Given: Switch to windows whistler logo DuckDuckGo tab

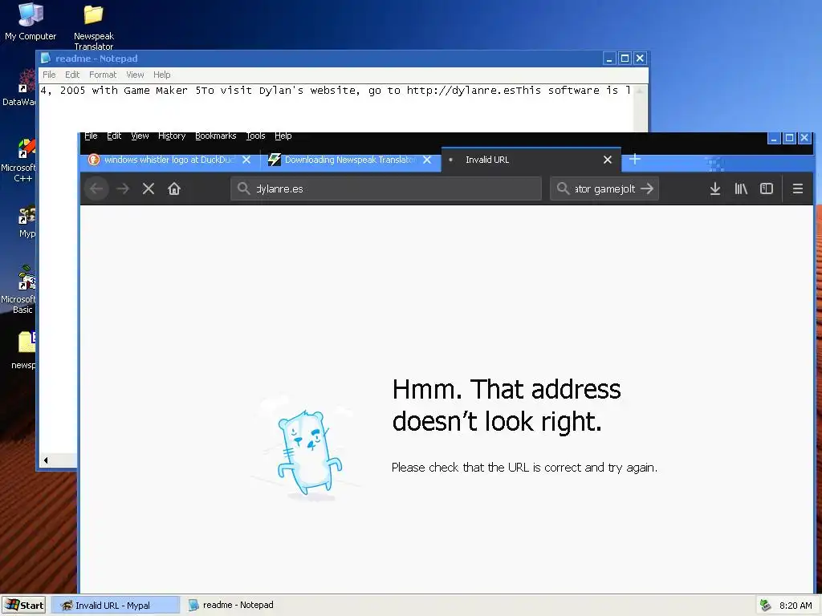Looking at the screenshot, I should [x=169, y=160].
